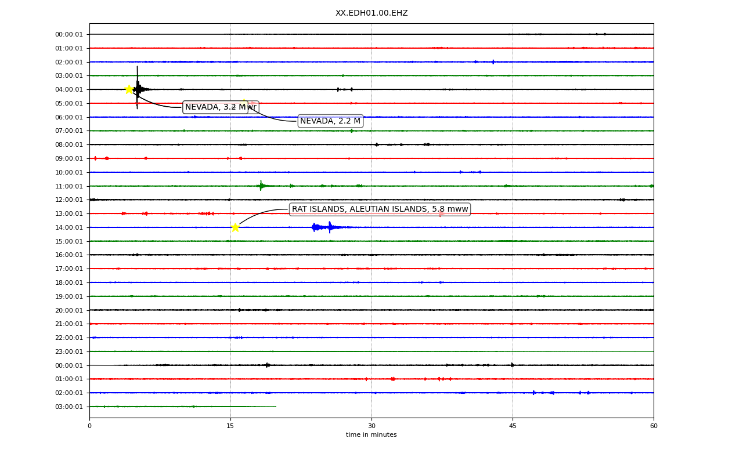Click the 00:00:01 label at the top row
Screen dimensions: 743x464
pyautogui.click(x=69, y=34)
